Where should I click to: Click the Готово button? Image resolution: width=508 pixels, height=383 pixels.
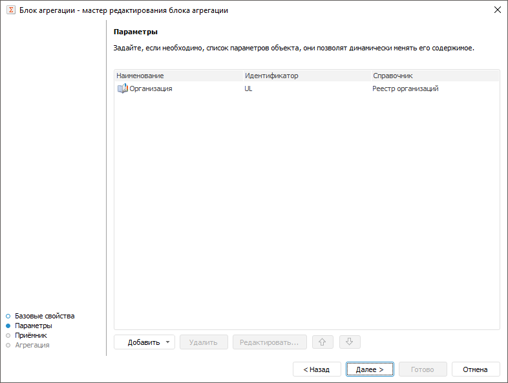[422, 369]
